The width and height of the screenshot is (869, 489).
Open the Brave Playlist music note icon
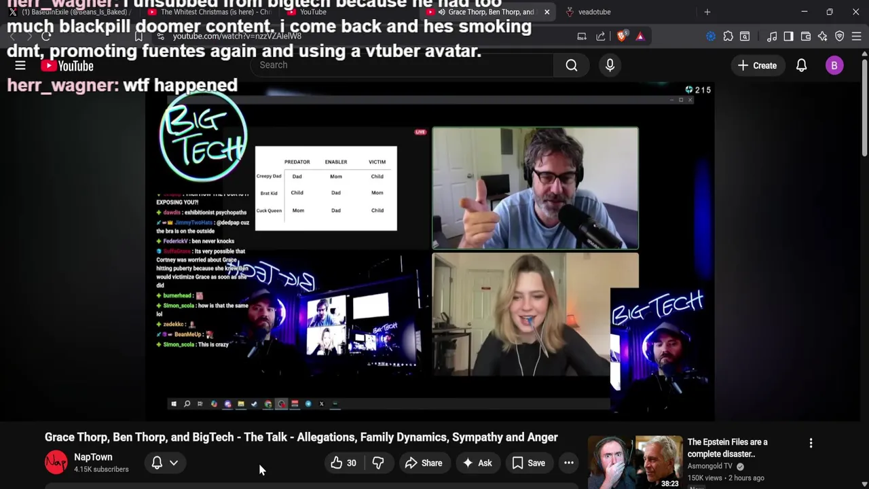point(772,36)
